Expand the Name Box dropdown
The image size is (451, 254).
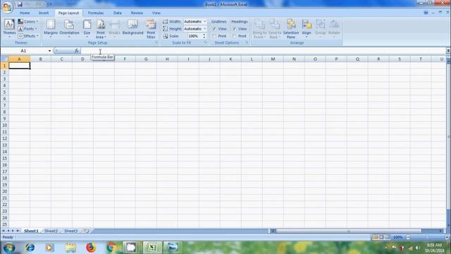(49, 51)
